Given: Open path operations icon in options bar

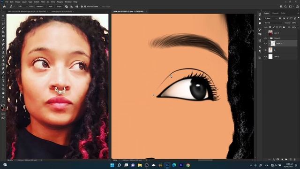Looking at the screenshot, I should [67, 7].
